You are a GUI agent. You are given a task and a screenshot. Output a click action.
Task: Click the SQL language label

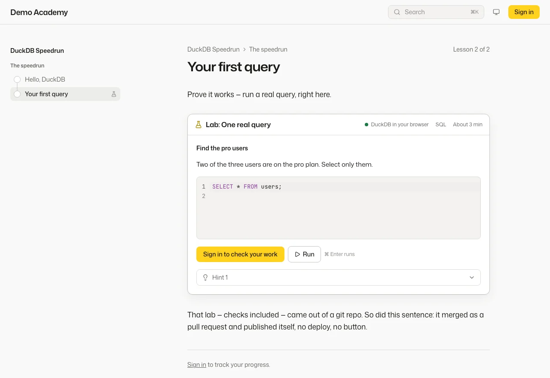pyautogui.click(x=441, y=125)
